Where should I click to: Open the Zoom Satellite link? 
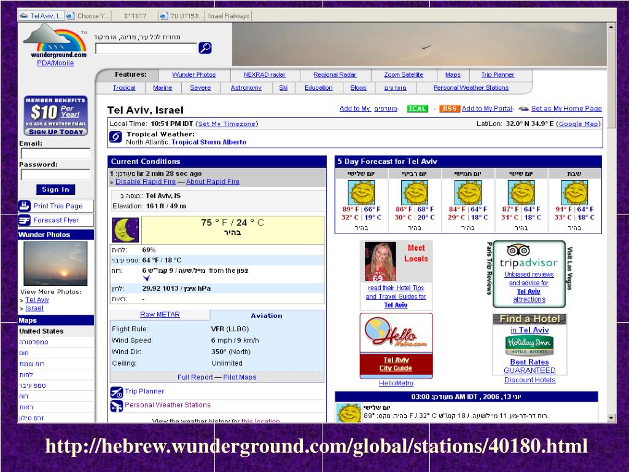point(404,74)
